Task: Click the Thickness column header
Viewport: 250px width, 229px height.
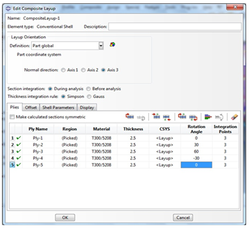Action: [x=133, y=129]
